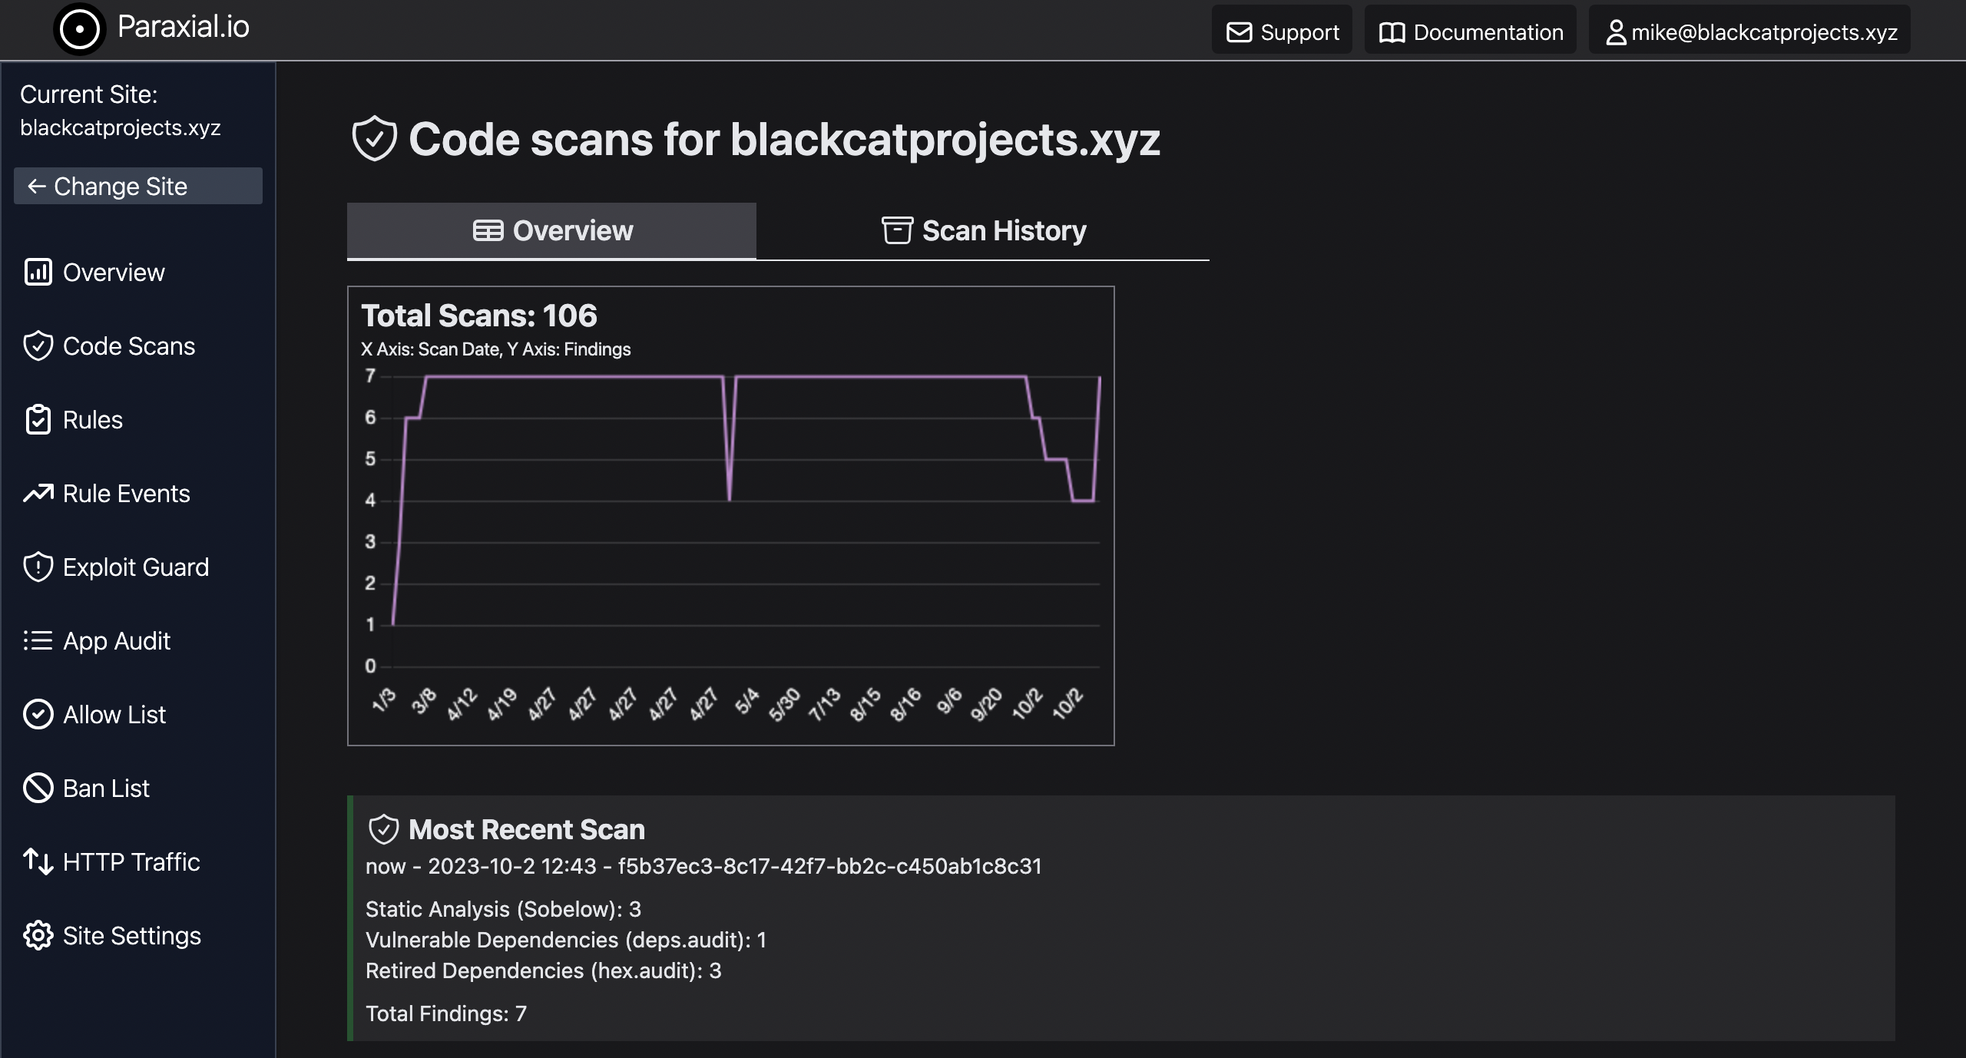Viewport: 1966px width, 1058px height.
Task: Click the Site Settings gear icon
Action: pos(38,935)
